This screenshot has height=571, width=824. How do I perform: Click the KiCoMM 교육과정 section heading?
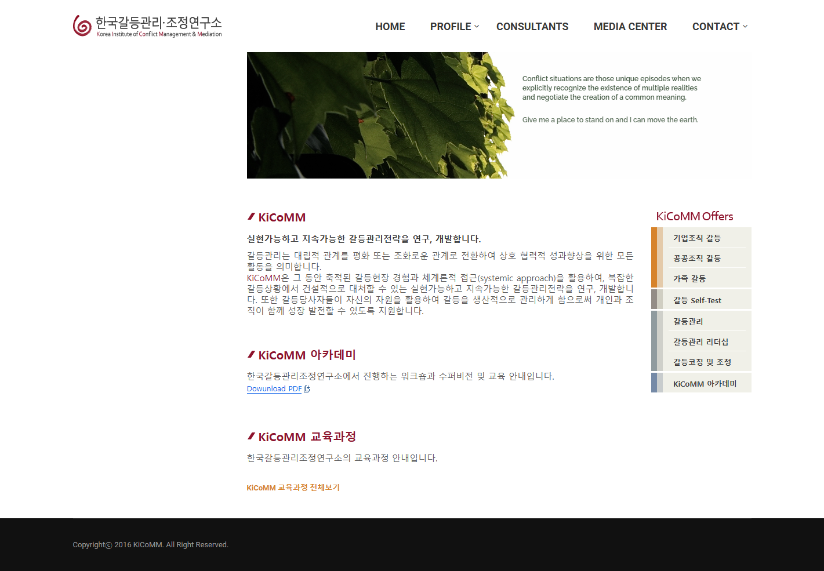307,437
